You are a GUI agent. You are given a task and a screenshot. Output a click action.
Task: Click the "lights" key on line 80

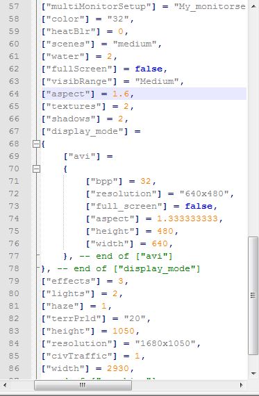coord(68,293)
